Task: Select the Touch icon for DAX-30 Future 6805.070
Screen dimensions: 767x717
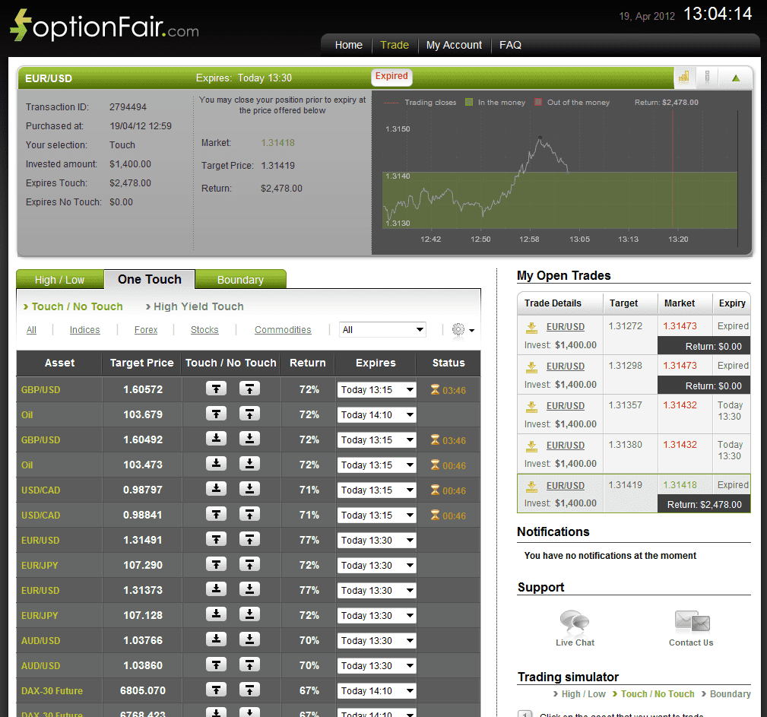Action: point(216,690)
